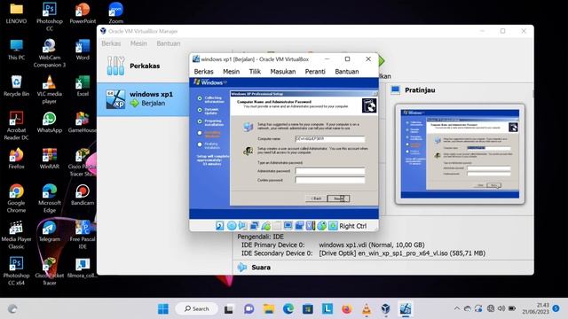Open Bandicam desktop shortcut
This screenshot has width=568, height=319.
point(83,195)
